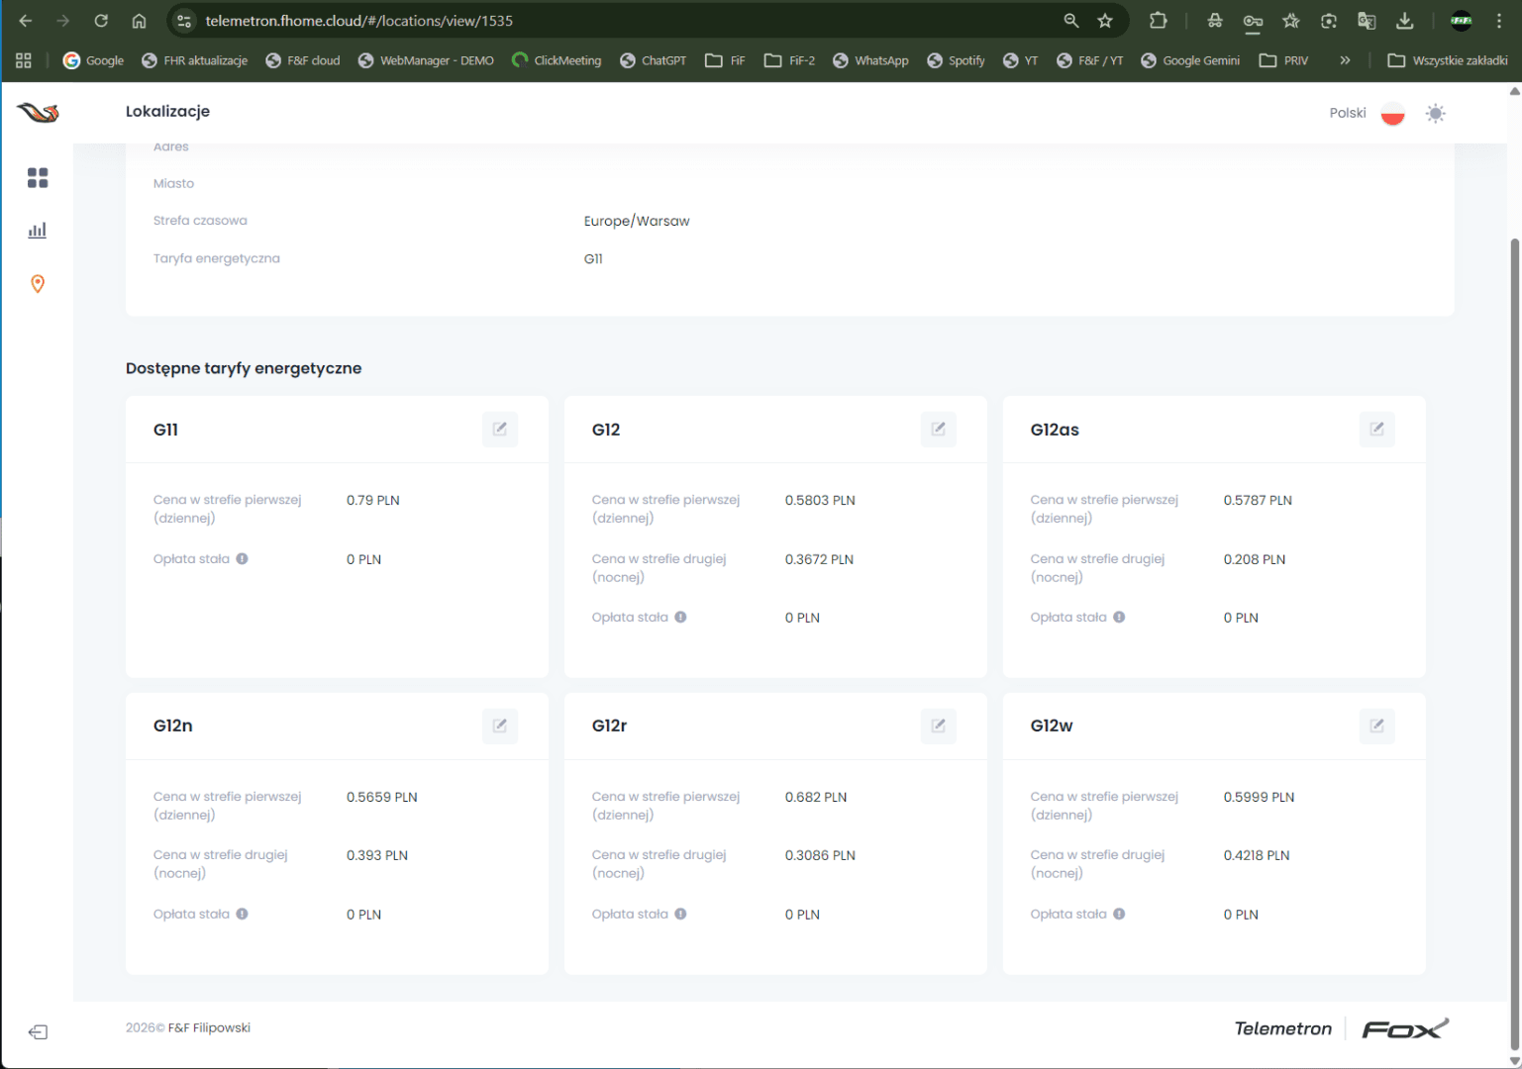1522x1069 pixels.
Task: Open edit for G12 tariff
Action: click(938, 430)
